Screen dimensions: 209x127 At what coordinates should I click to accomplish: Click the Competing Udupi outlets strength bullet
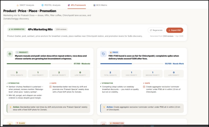120,89
